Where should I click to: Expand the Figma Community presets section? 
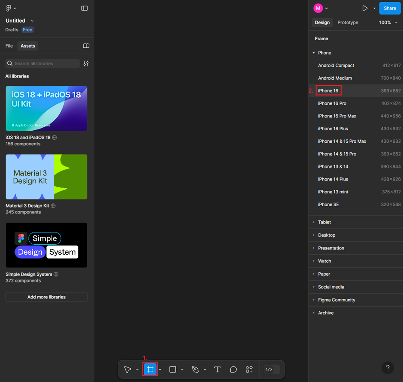pyautogui.click(x=313, y=300)
